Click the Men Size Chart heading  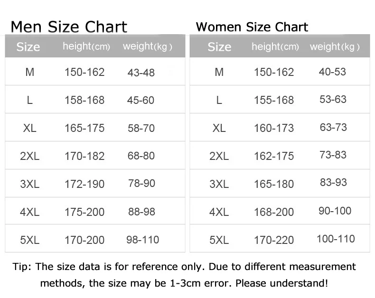(69, 27)
